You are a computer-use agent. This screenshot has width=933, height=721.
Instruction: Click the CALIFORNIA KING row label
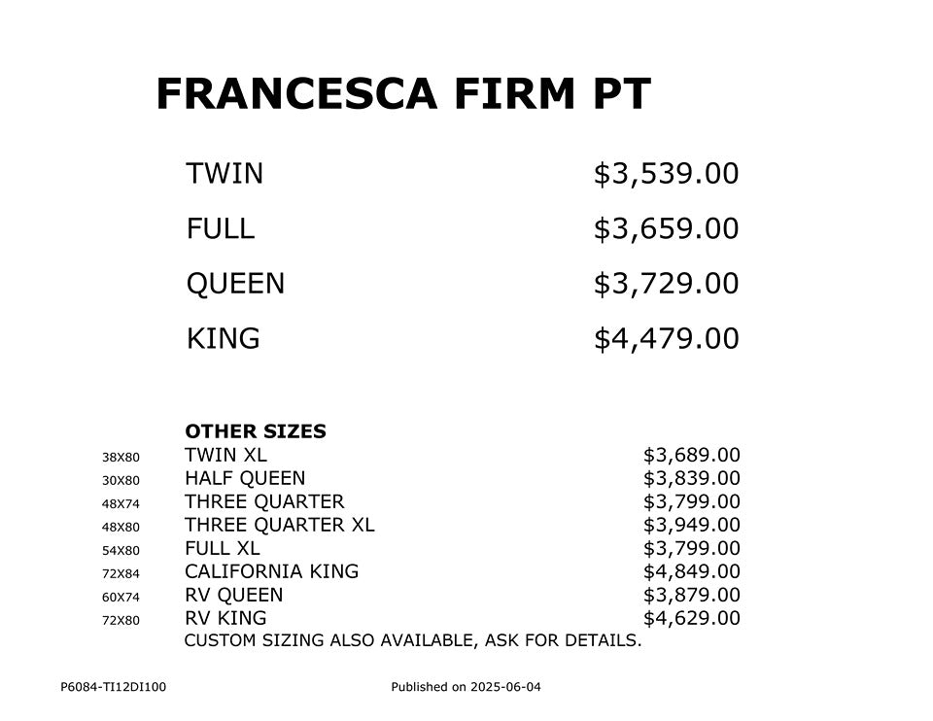tap(271, 571)
